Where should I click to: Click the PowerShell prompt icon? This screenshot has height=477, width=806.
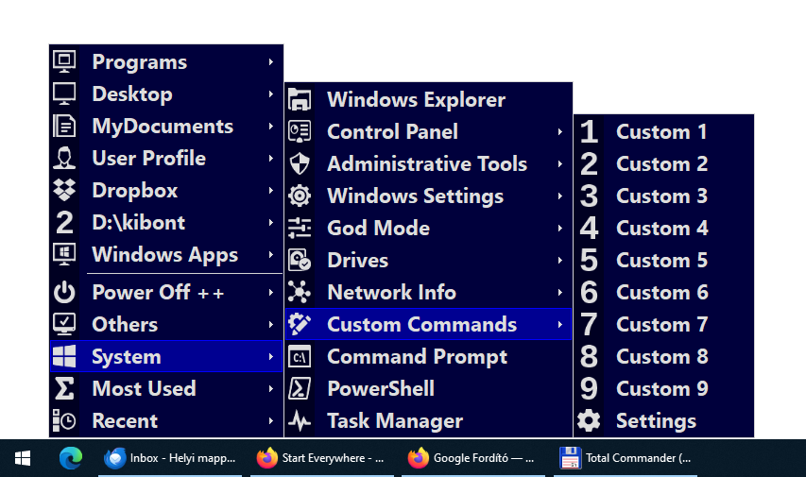[x=300, y=389]
